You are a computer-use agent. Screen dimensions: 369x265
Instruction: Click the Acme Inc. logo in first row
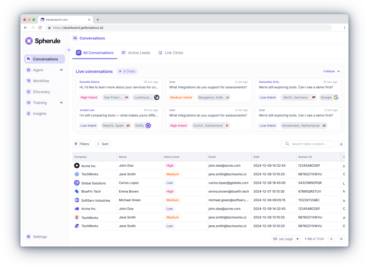(x=77, y=165)
